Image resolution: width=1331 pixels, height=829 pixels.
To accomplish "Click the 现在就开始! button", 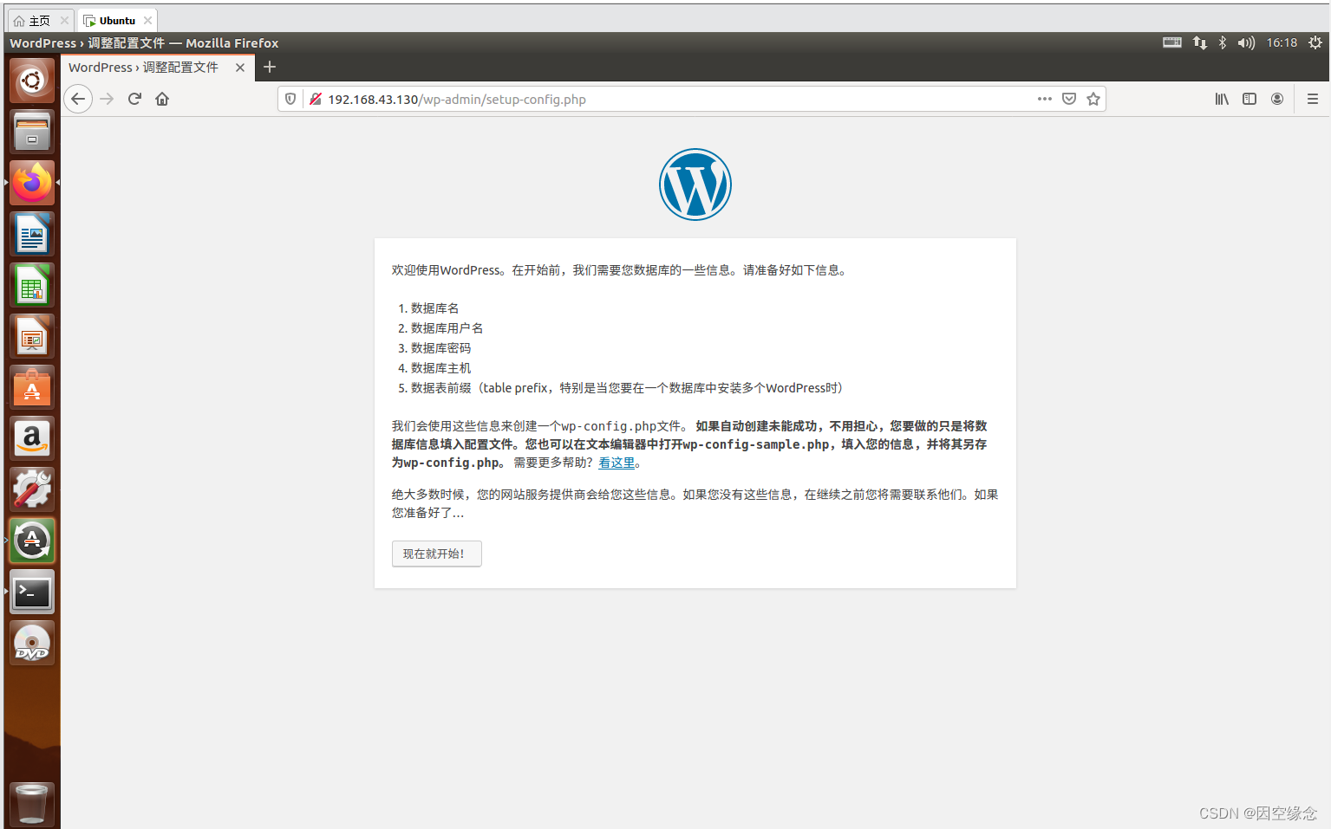I will pos(436,554).
